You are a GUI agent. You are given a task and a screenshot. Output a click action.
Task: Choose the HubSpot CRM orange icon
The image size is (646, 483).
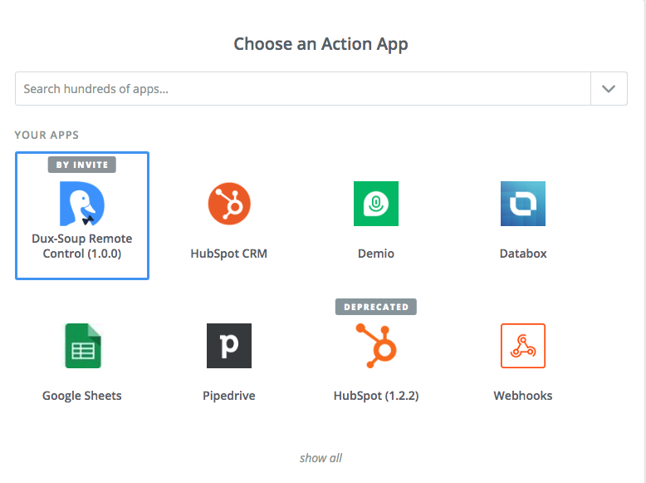click(x=229, y=204)
